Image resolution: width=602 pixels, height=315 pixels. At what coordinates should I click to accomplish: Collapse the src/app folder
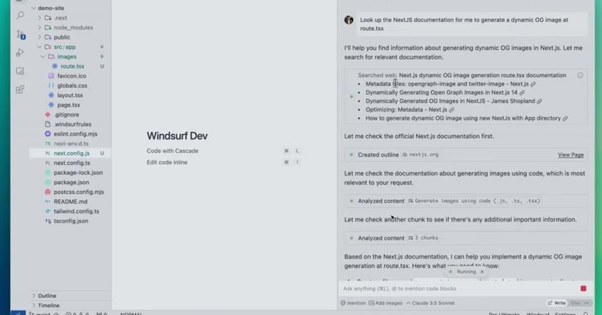click(39, 47)
